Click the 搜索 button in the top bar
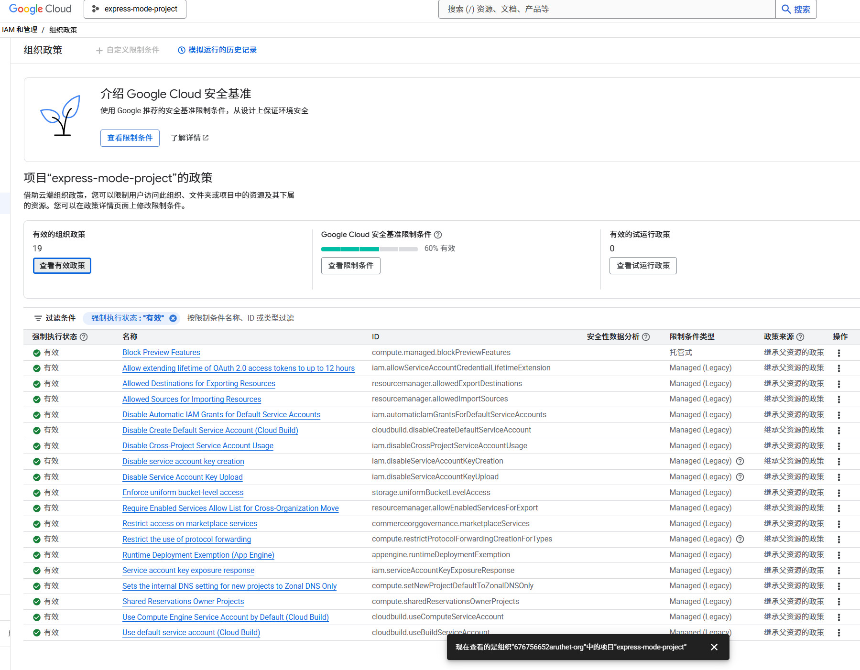 (796, 9)
